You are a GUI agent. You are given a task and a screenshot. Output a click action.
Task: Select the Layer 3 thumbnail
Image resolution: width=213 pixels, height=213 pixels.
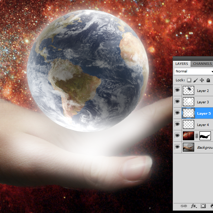point(189,102)
